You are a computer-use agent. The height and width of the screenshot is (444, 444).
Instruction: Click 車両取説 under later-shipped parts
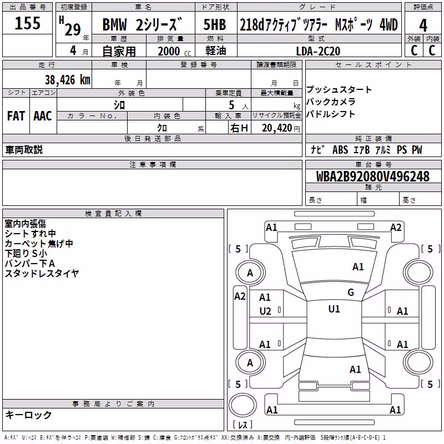pos(24,150)
